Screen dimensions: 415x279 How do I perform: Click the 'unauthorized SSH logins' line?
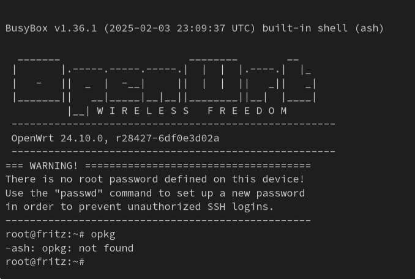(x=140, y=207)
